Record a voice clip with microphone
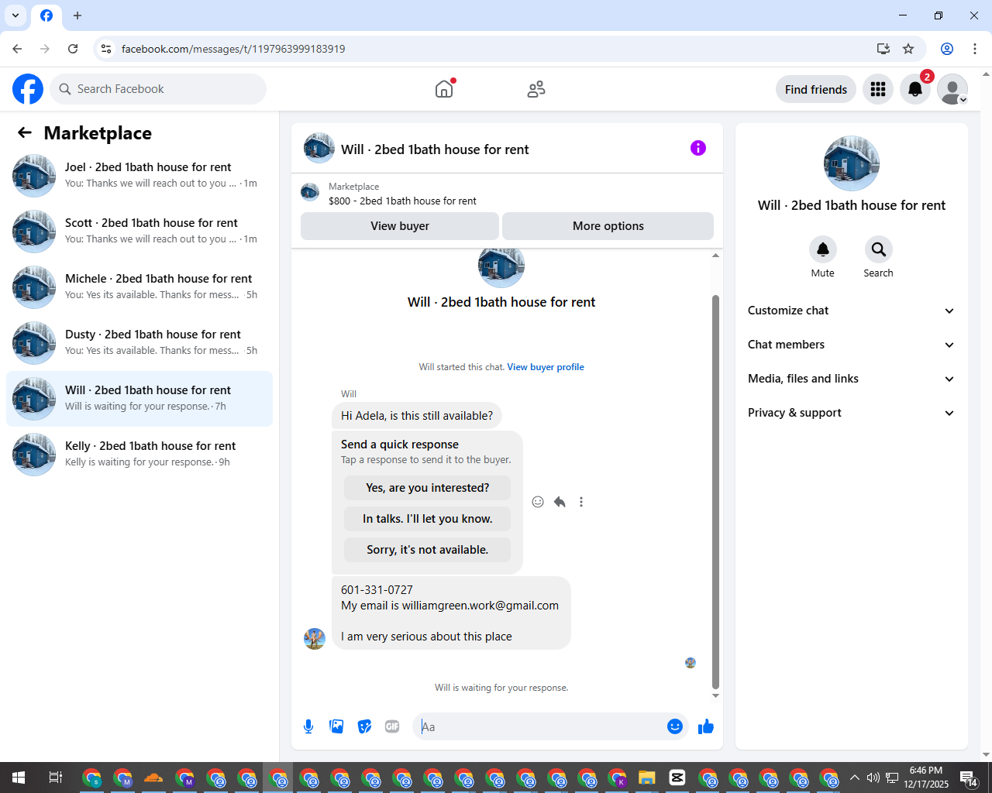992x793 pixels. tap(308, 726)
